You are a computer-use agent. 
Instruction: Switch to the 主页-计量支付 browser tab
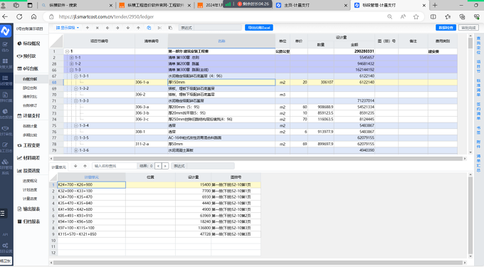tap(311, 5)
